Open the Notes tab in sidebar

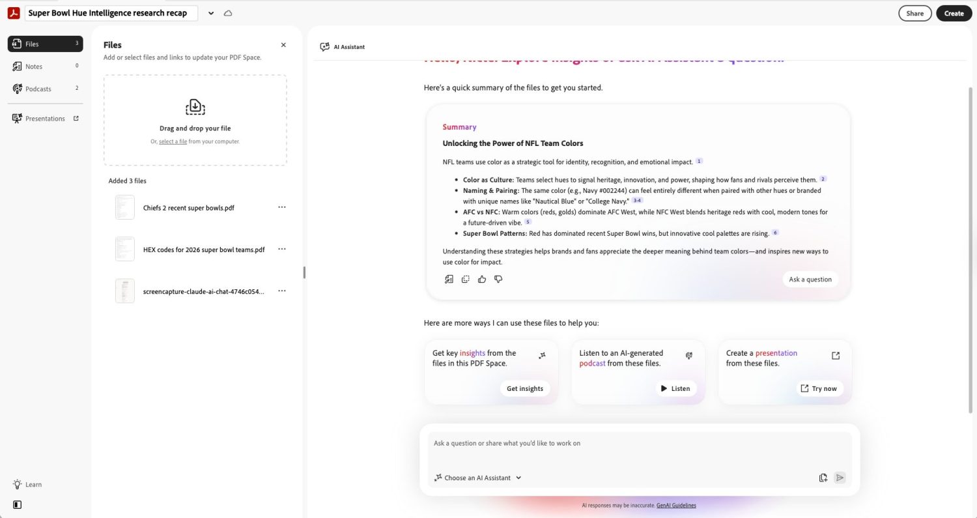[45, 66]
